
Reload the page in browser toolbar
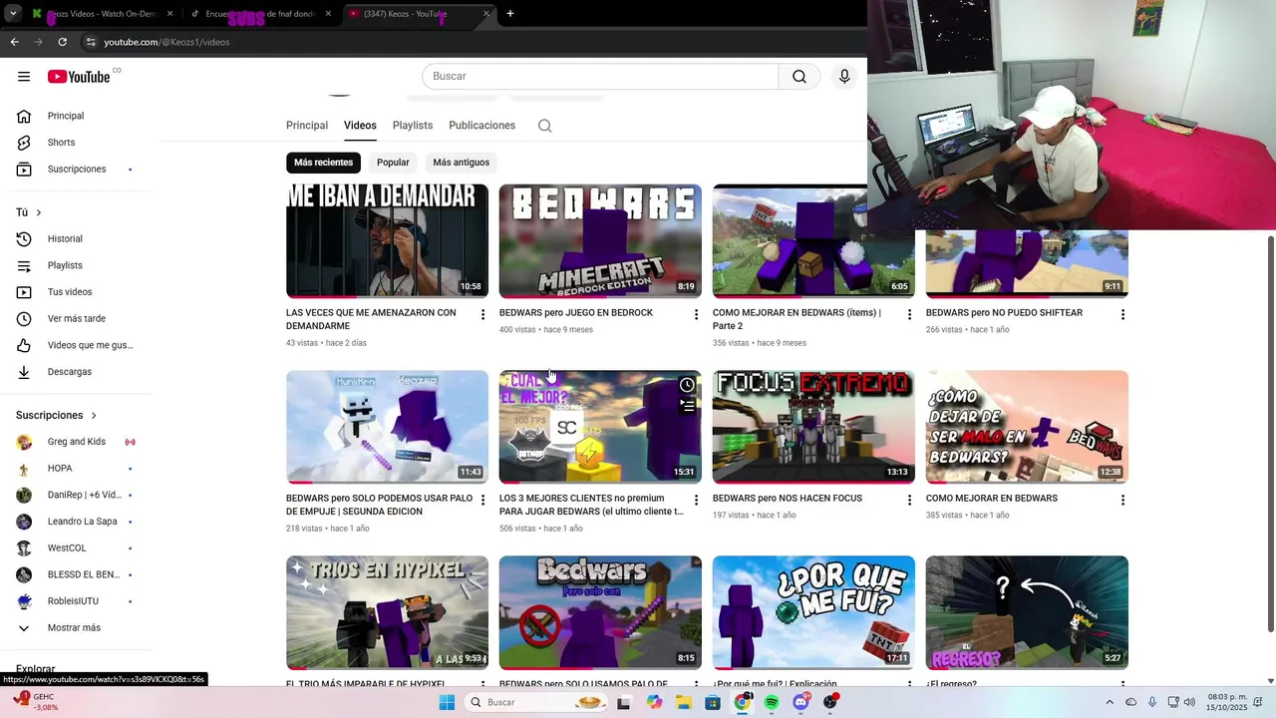(x=62, y=42)
